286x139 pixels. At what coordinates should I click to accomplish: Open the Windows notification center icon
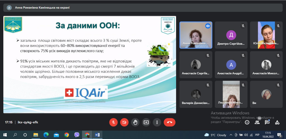tap(279, 135)
